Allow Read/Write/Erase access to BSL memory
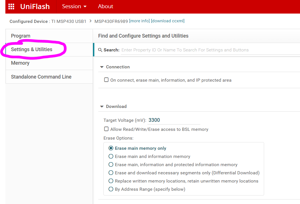The image size is (300, 204). pos(106,129)
